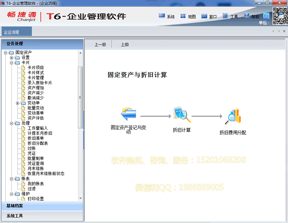Click the document icon beside 打印设置

[x=23, y=199]
